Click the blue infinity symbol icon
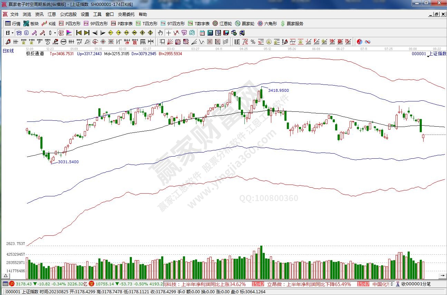 click(x=368, y=42)
